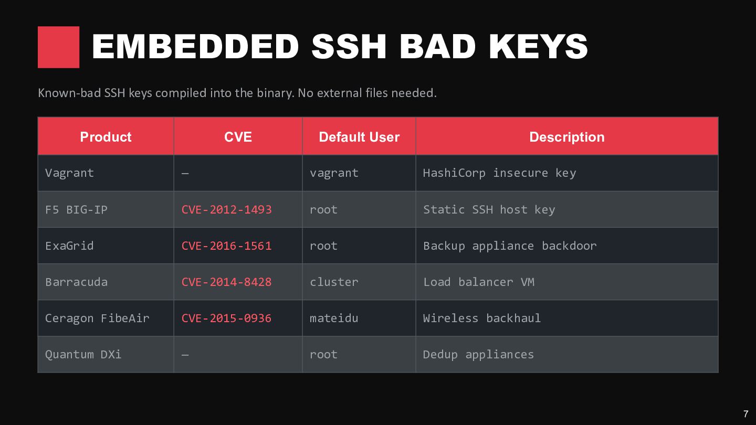The image size is (756, 425).
Task: Click the mateidu default user cell
Action: coord(359,318)
